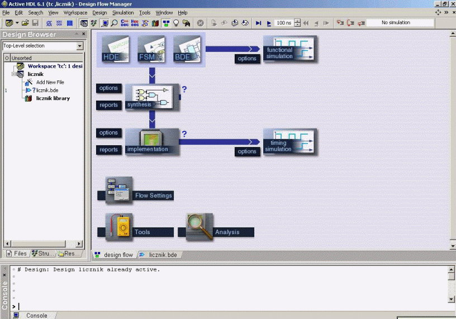456x319 pixels.
Task: Open the Workspace menu
Action: click(x=75, y=13)
